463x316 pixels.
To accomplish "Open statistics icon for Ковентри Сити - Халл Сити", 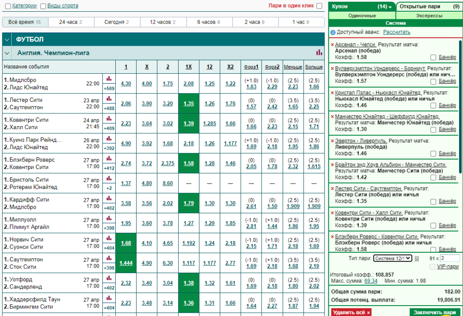I will point(109,119).
